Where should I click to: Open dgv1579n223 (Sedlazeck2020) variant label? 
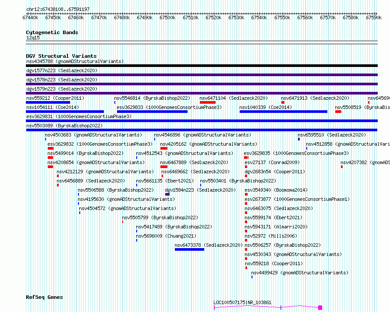(62, 89)
